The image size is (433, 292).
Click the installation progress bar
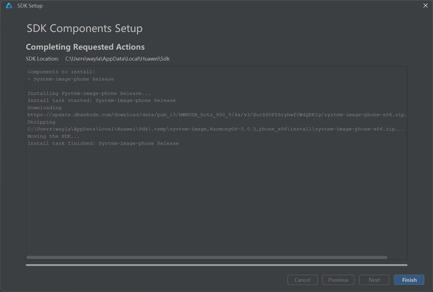(216, 265)
